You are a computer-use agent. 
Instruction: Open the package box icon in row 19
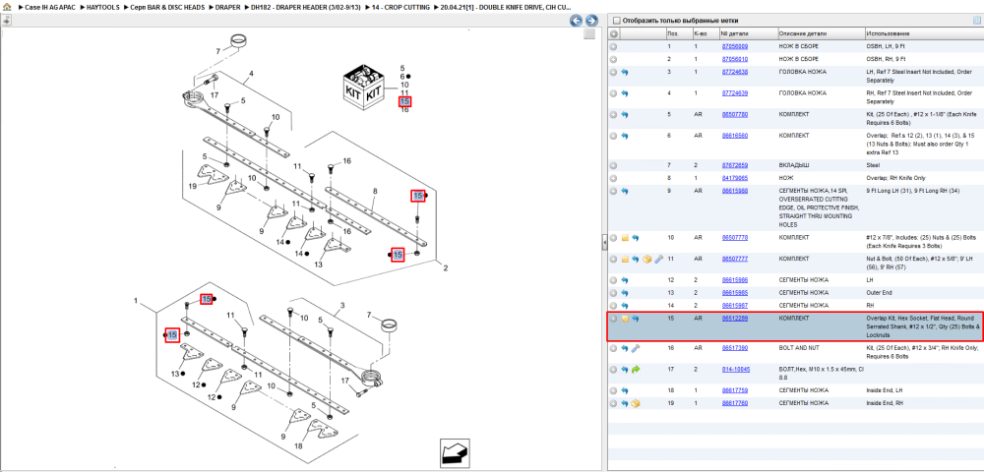636,402
